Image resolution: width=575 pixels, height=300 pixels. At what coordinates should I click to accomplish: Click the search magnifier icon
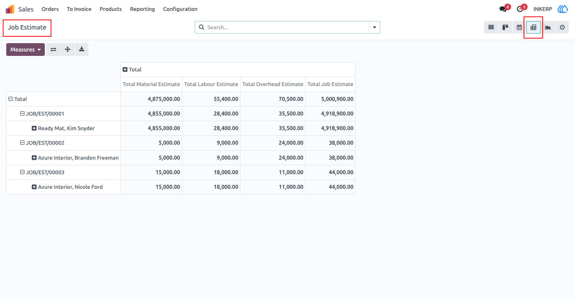pyautogui.click(x=202, y=27)
